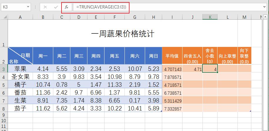Select column L header
The image size is (269, 131).
pos(228,17)
